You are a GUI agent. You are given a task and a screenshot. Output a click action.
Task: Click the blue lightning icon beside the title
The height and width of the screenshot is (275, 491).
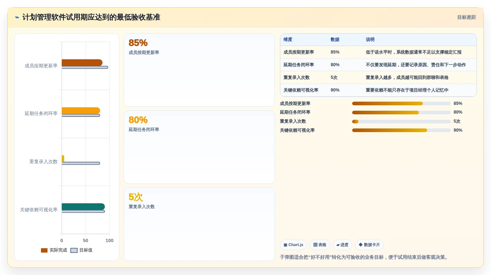click(x=17, y=17)
